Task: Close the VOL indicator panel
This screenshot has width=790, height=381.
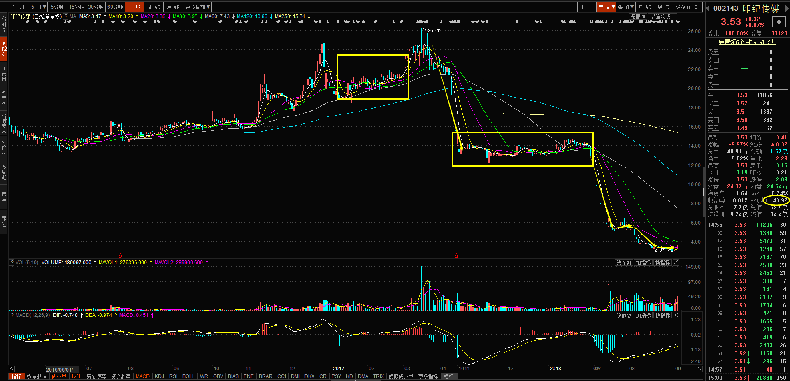Action: pos(676,263)
